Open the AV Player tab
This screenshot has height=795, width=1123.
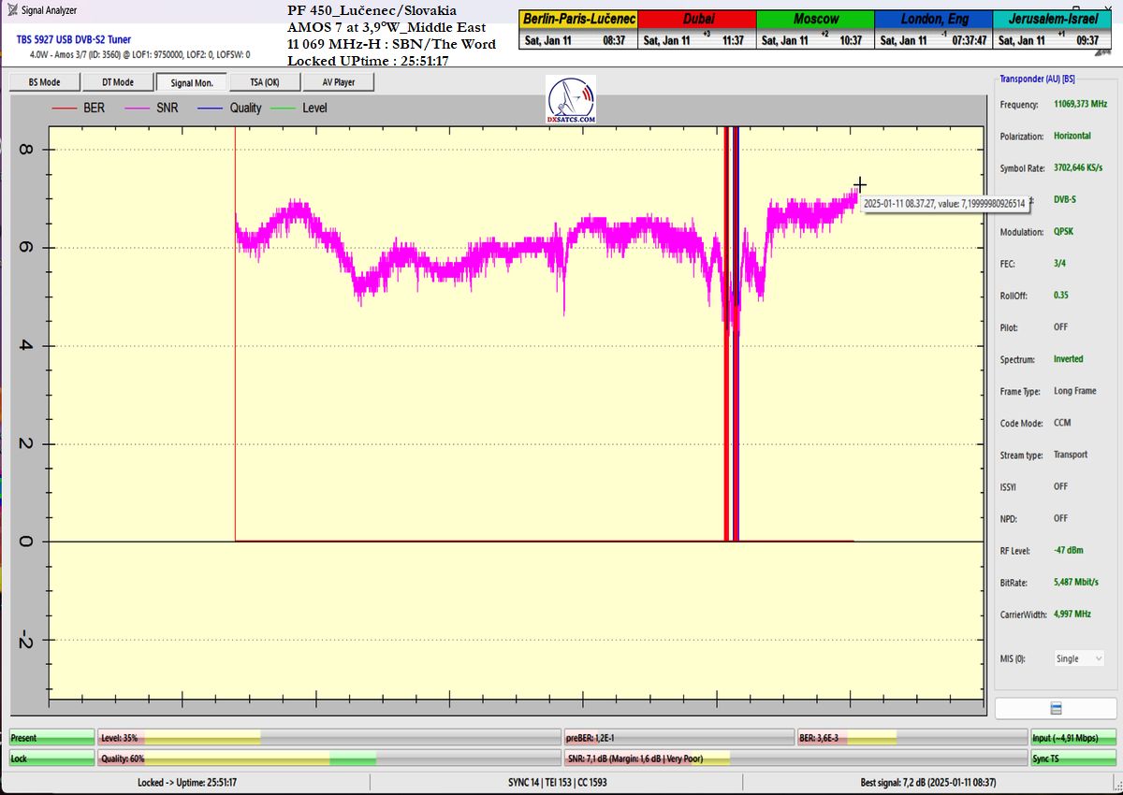(339, 82)
